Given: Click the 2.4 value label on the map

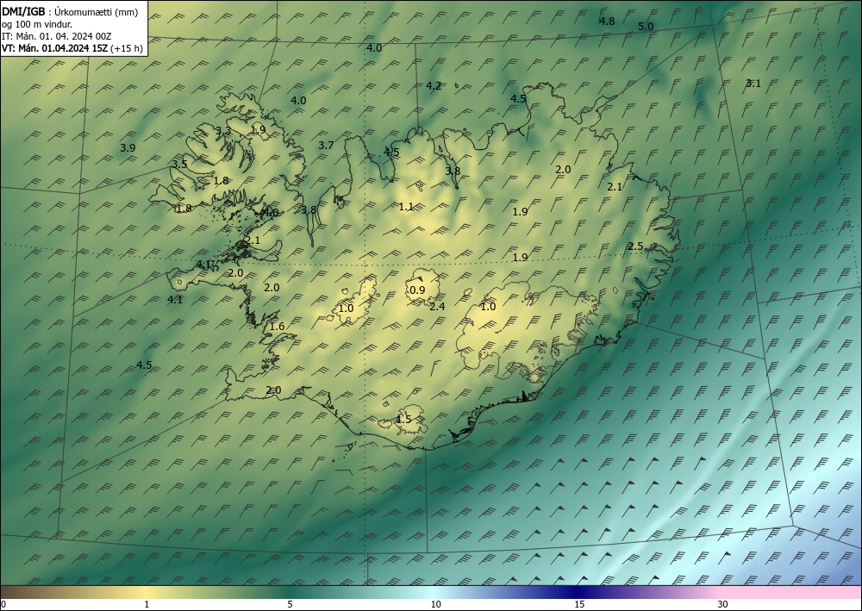Looking at the screenshot, I should (x=437, y=307).
